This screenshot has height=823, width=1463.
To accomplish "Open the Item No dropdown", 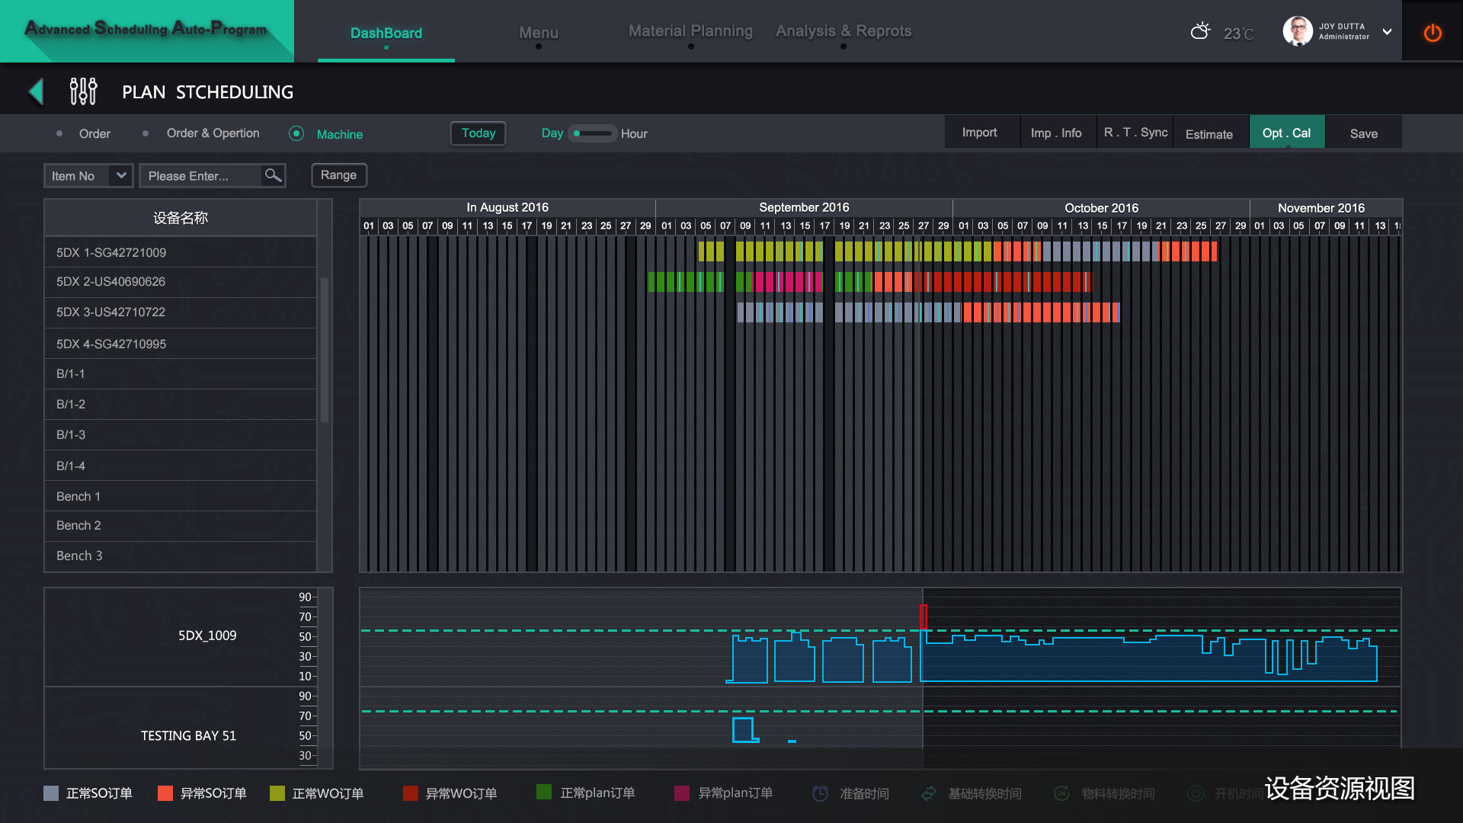I will (x=88, y=175).
